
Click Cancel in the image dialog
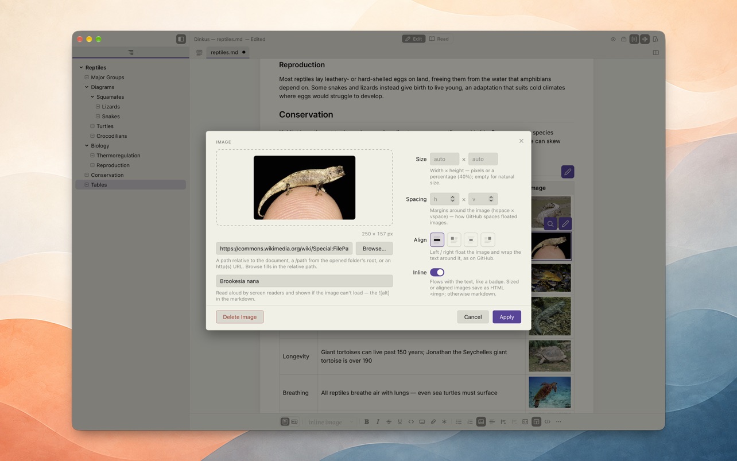point(473,317)
